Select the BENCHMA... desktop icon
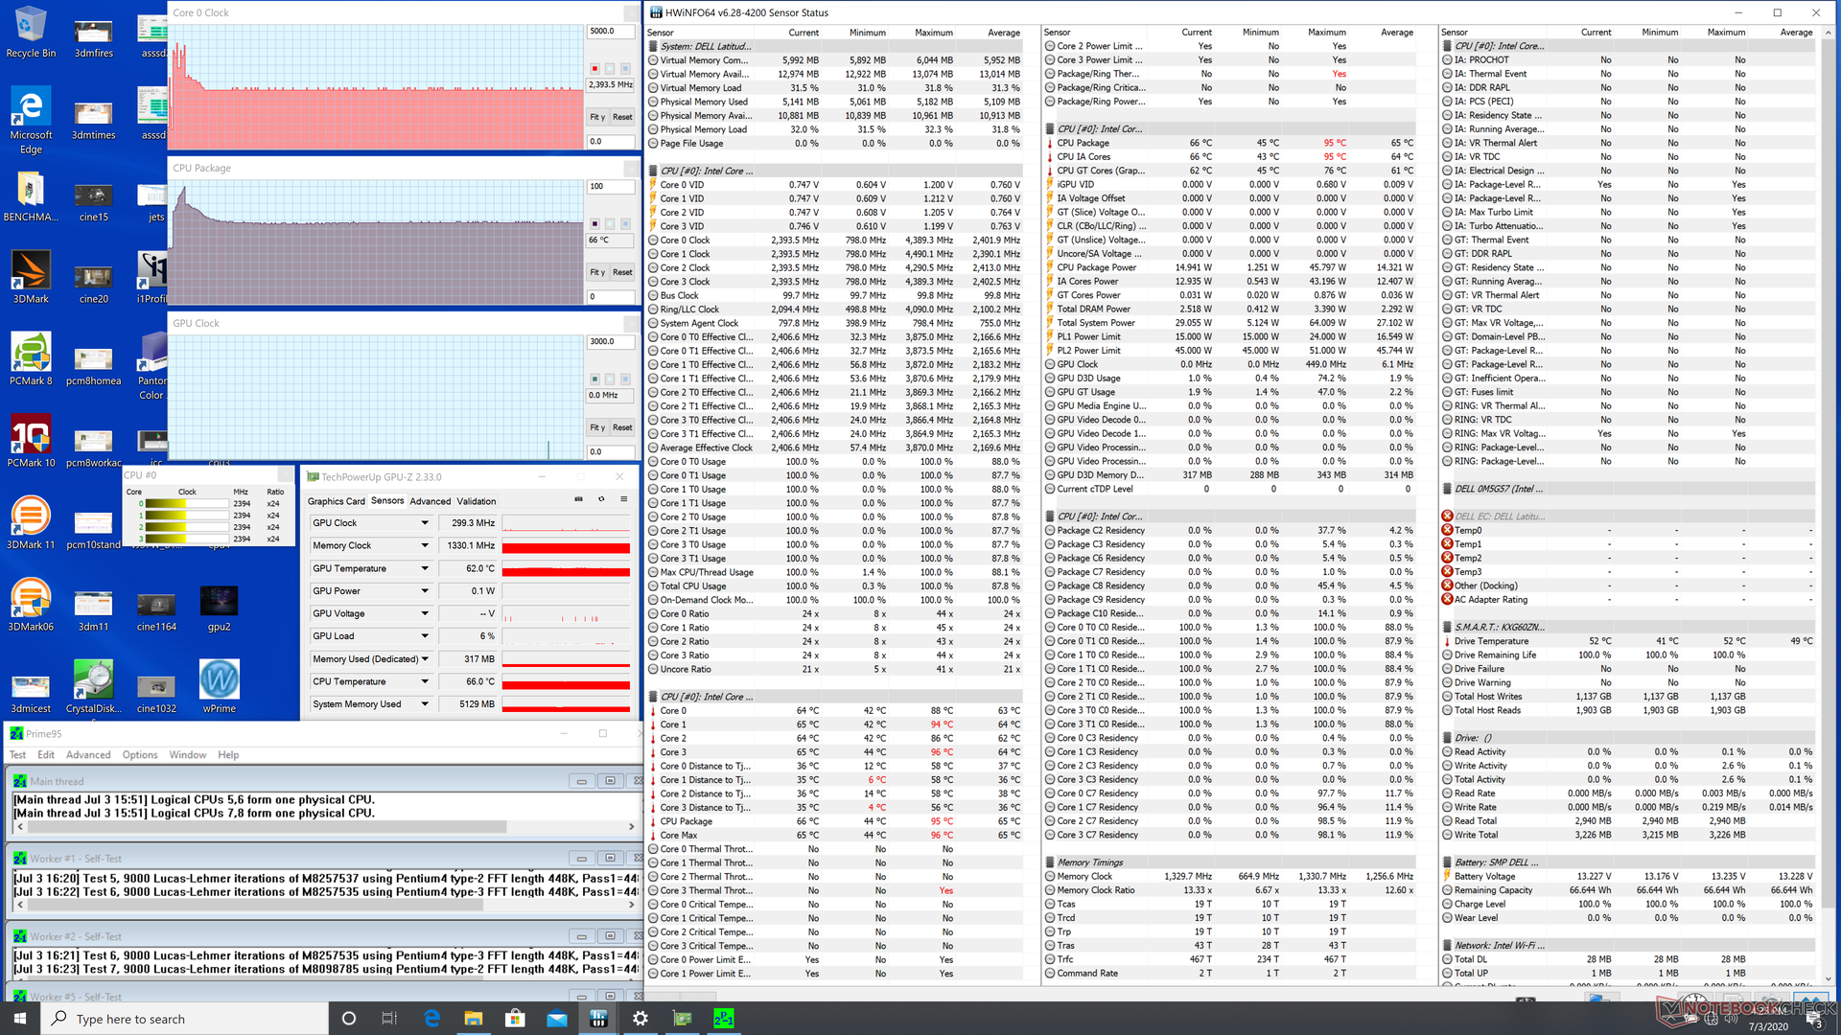The height and width of the screenshot is (1035, 1841). click(x=31, y=196)
